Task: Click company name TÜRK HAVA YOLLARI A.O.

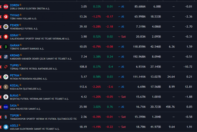Action: (23, 19)
